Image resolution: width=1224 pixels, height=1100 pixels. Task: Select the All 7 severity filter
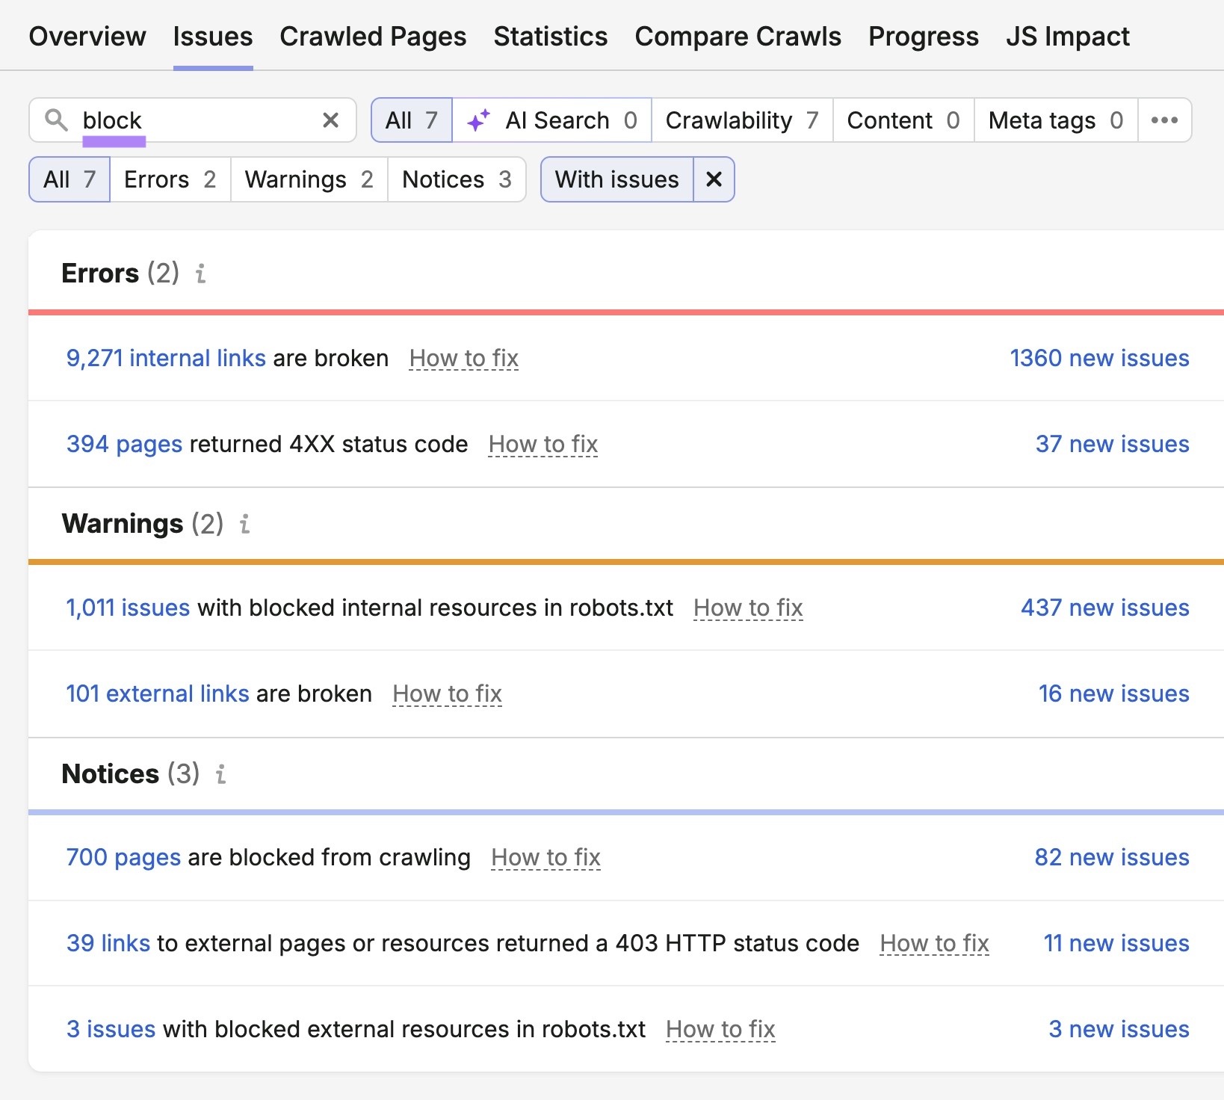69,179
